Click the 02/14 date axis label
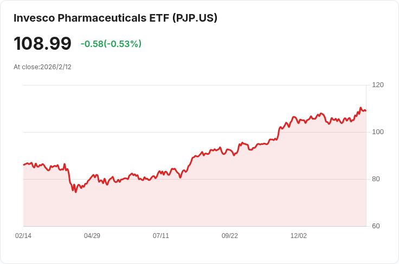399x264 pixels. tap(23, 236)
